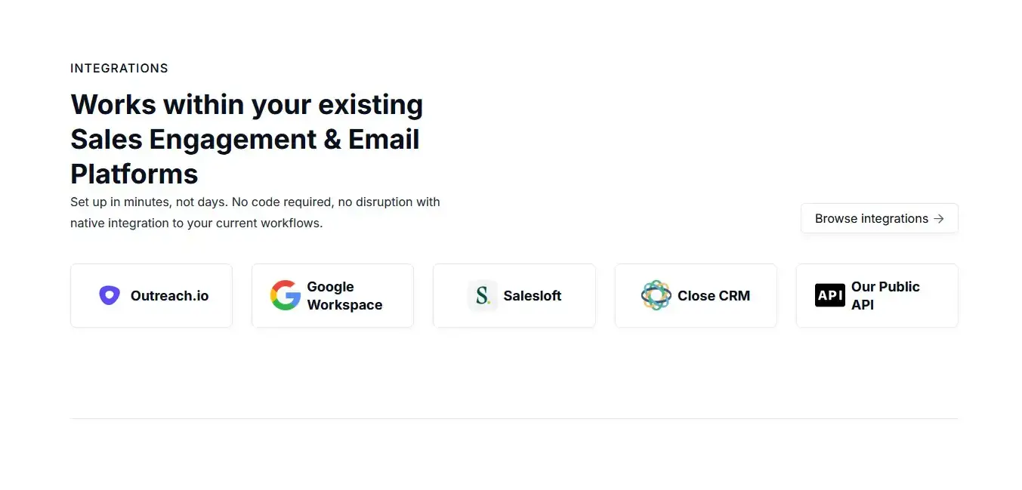Select the Close CRM label text

pos(714,296)
